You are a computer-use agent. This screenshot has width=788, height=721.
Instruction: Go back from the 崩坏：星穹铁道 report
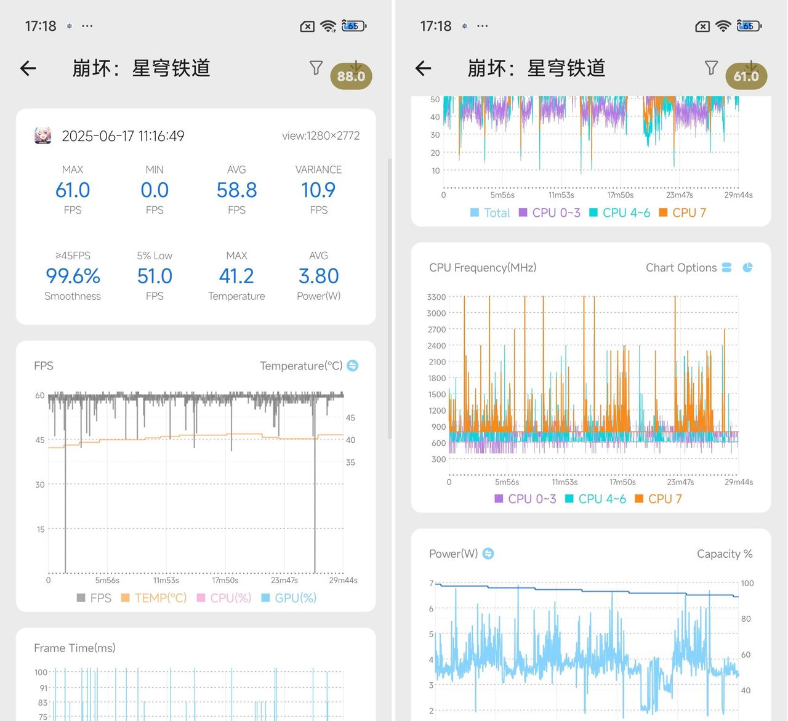(x=28, y=68)
